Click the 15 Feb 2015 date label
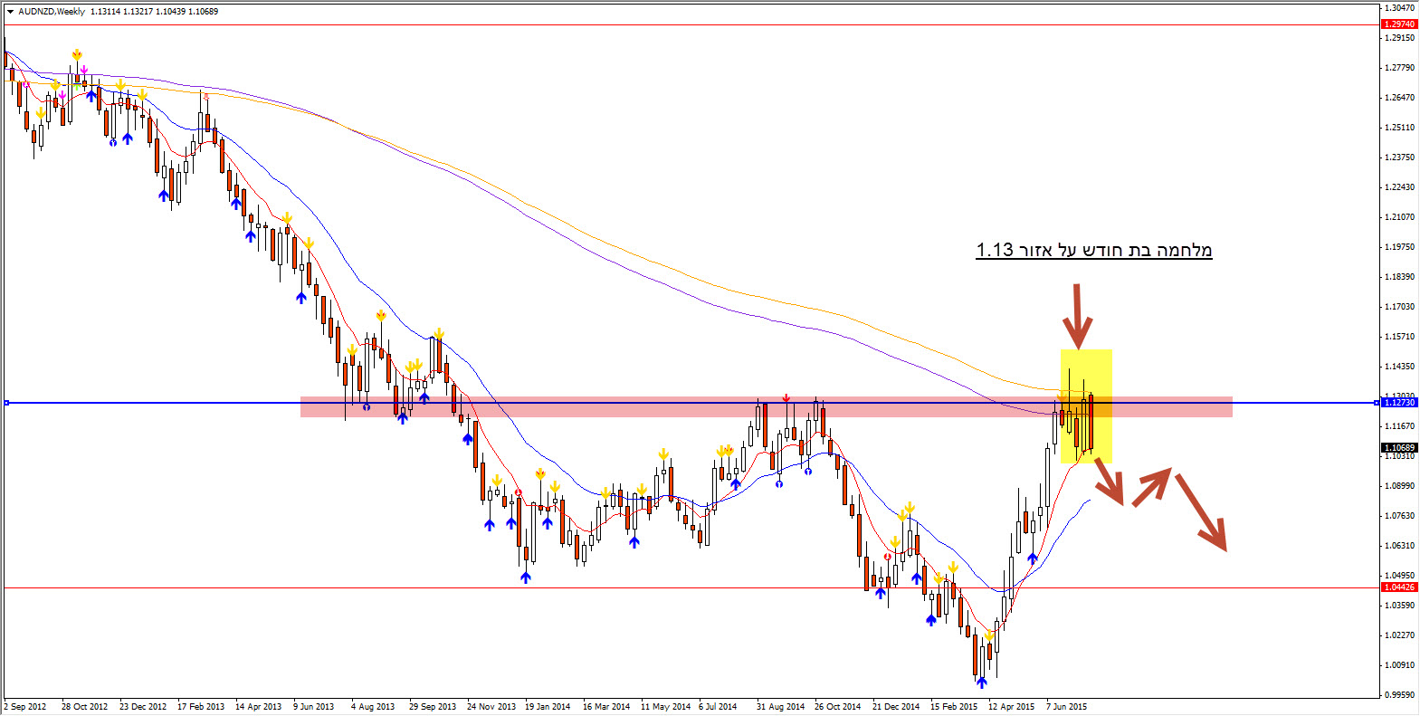Viewport: 1420px width, 716px height. (954, 706)
